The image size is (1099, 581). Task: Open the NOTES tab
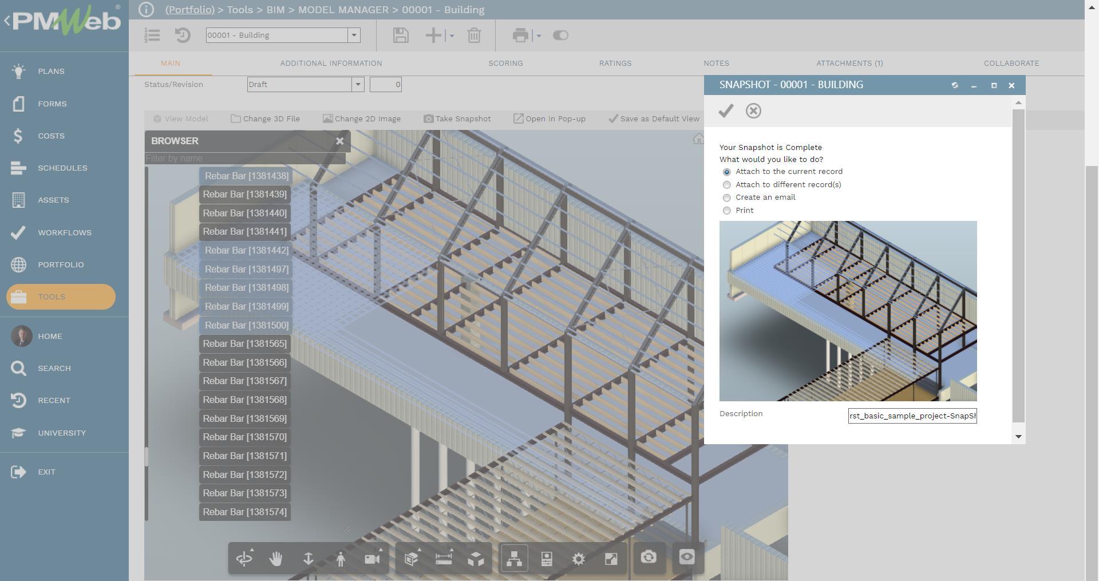pos(716,64)
